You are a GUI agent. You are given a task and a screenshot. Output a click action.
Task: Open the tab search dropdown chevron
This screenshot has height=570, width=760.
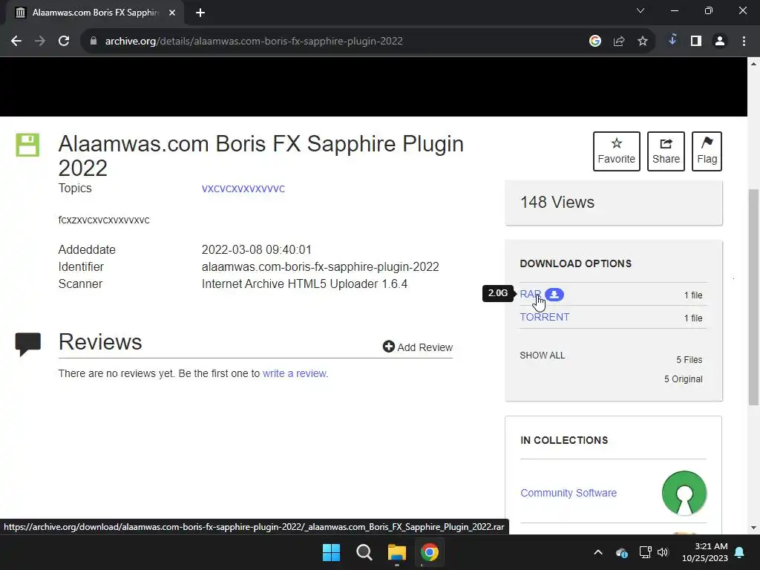641,10
